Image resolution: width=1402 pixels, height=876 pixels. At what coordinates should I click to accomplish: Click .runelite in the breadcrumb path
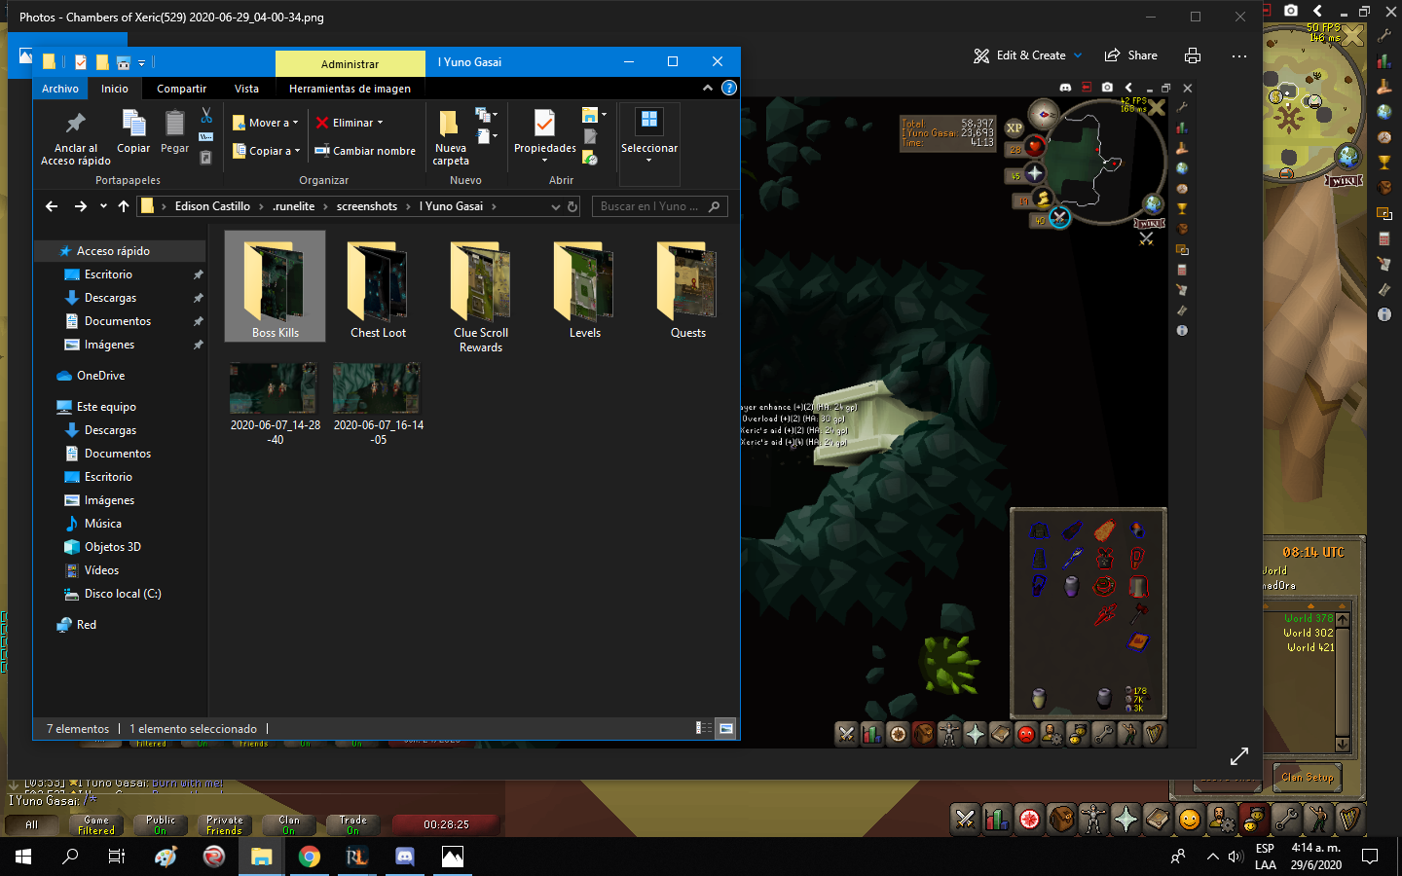294,206
